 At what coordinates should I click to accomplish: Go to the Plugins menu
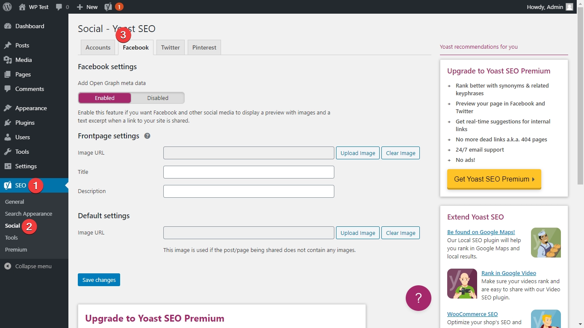tap(34, 123)
